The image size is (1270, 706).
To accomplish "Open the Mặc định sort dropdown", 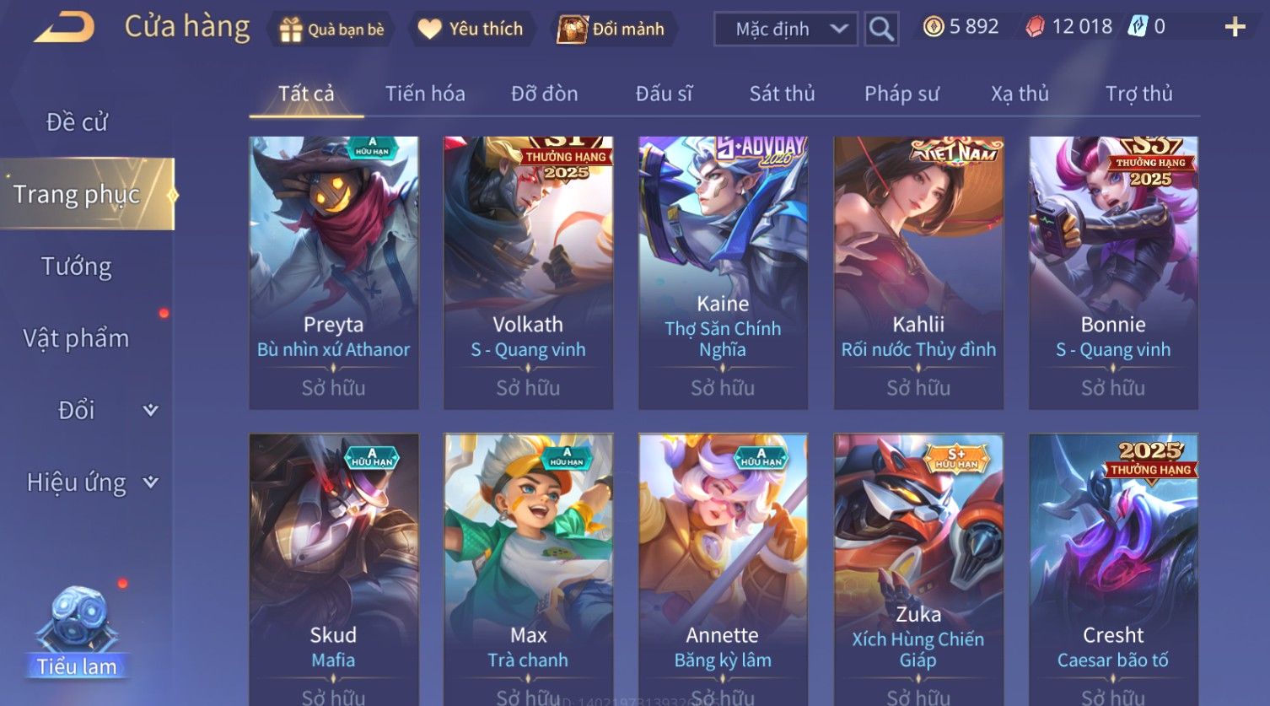I will tap(786, 30).
